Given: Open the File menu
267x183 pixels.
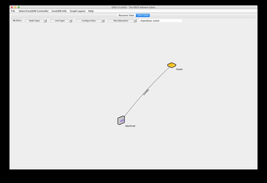Looking at the screenshot, I should coord(13,11).
